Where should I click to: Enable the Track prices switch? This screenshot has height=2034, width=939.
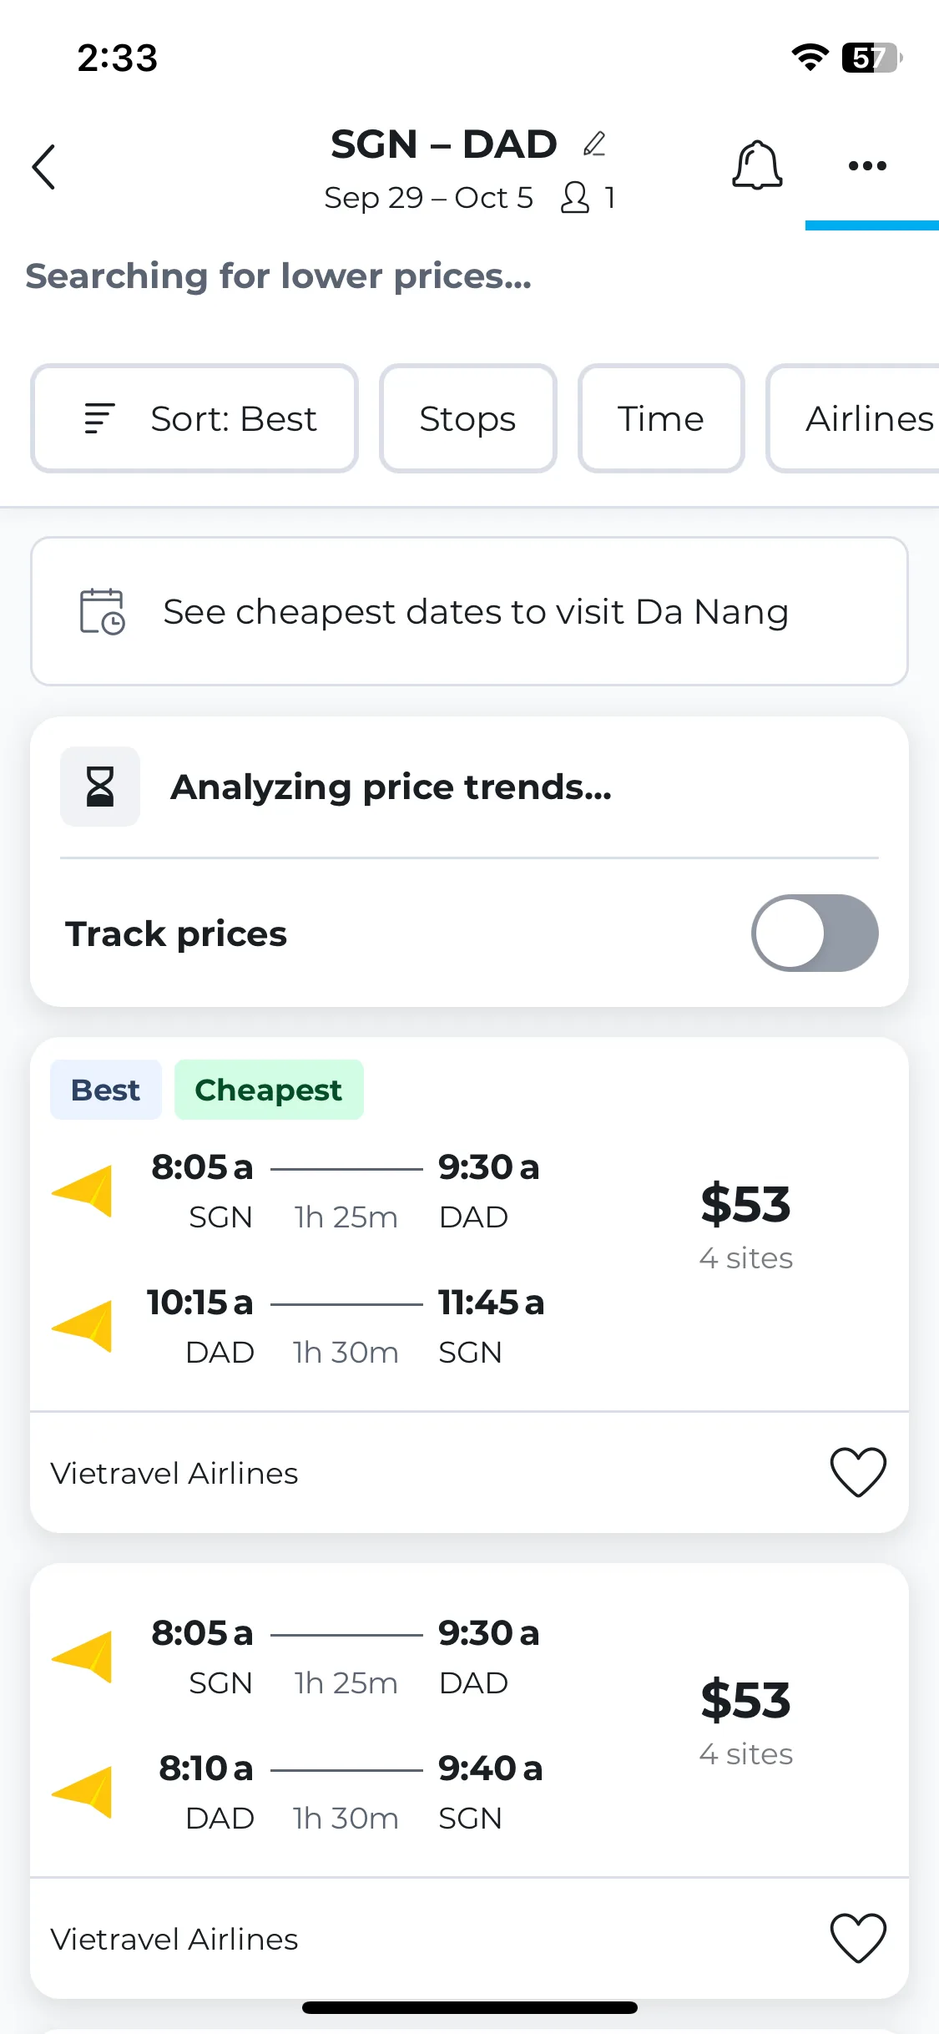pos(815,933)
